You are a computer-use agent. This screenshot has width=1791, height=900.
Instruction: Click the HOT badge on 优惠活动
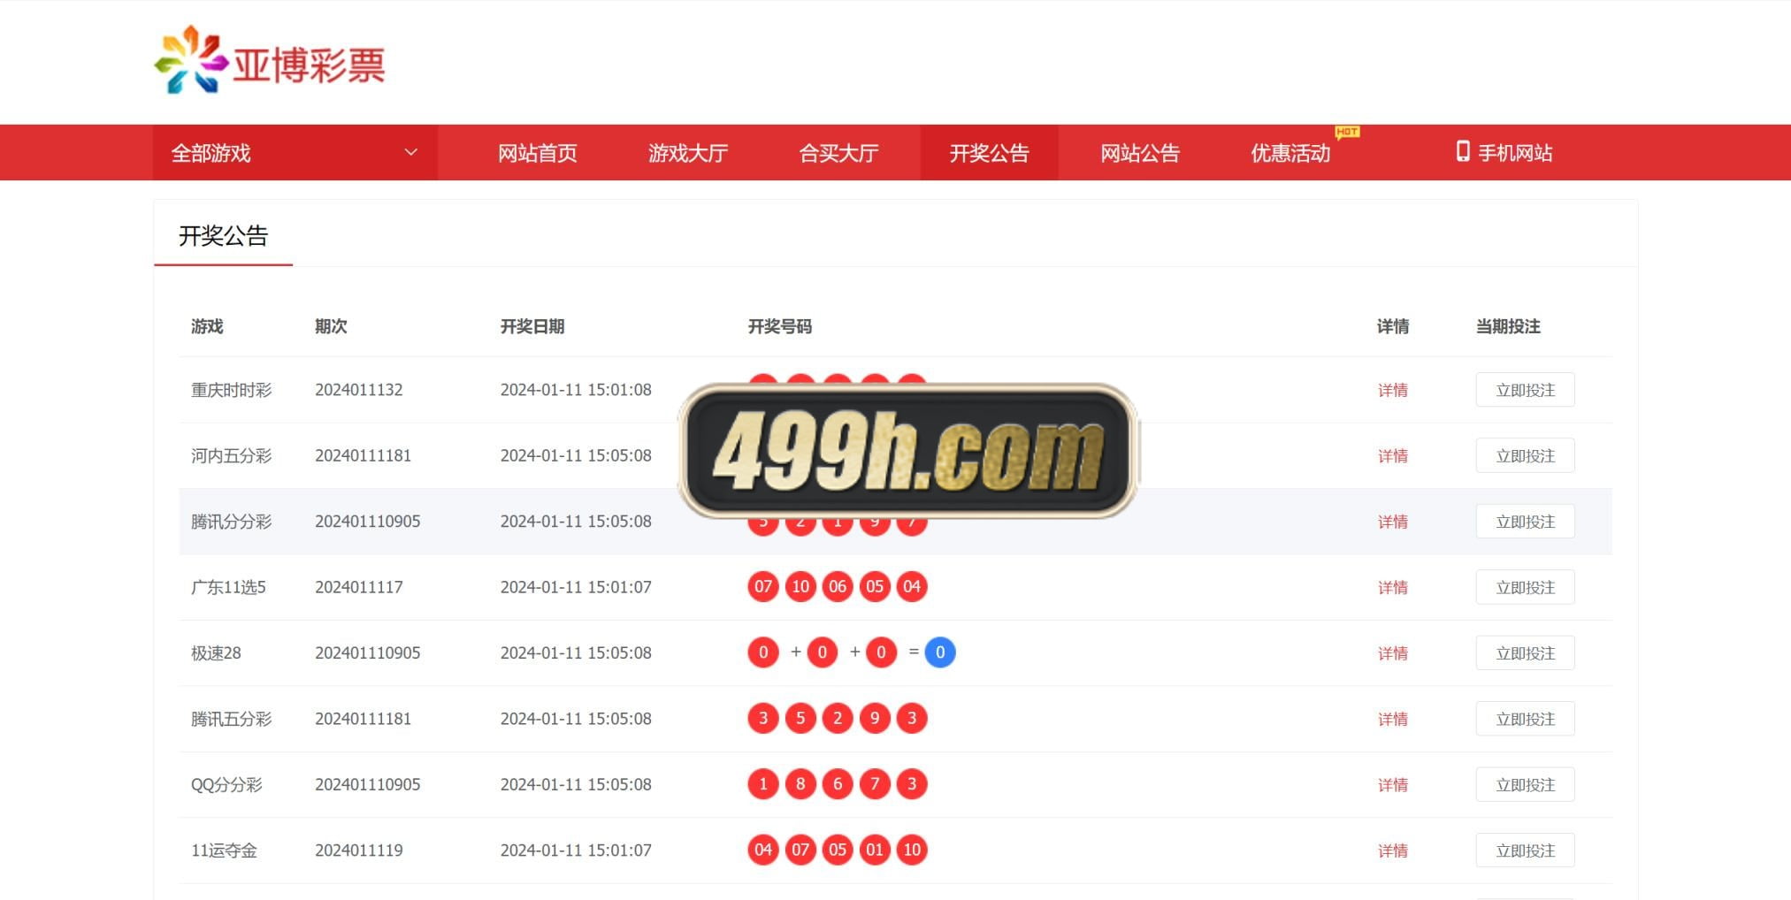tap(1347, 132)
